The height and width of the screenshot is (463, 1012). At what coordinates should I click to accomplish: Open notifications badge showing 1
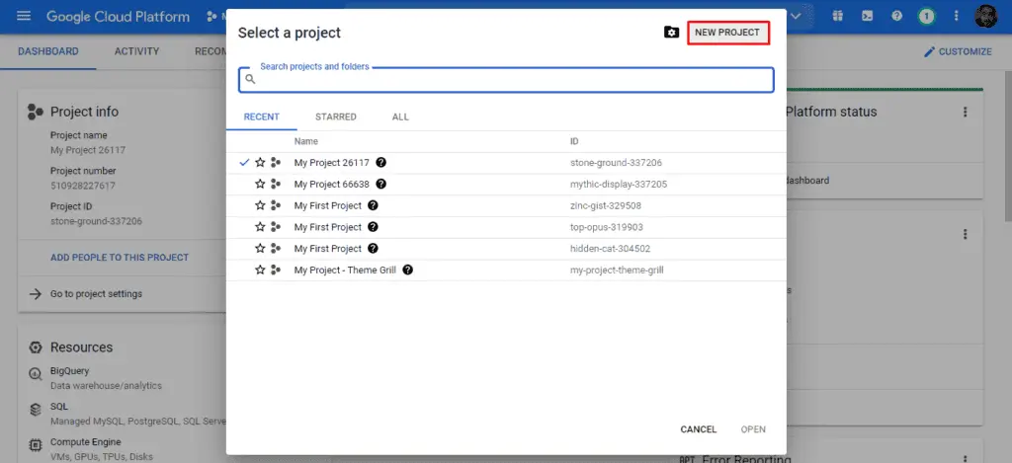click(926, 16)
